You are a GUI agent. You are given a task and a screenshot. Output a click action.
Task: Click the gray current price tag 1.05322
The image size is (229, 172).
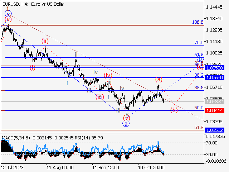tap(215, 101)
